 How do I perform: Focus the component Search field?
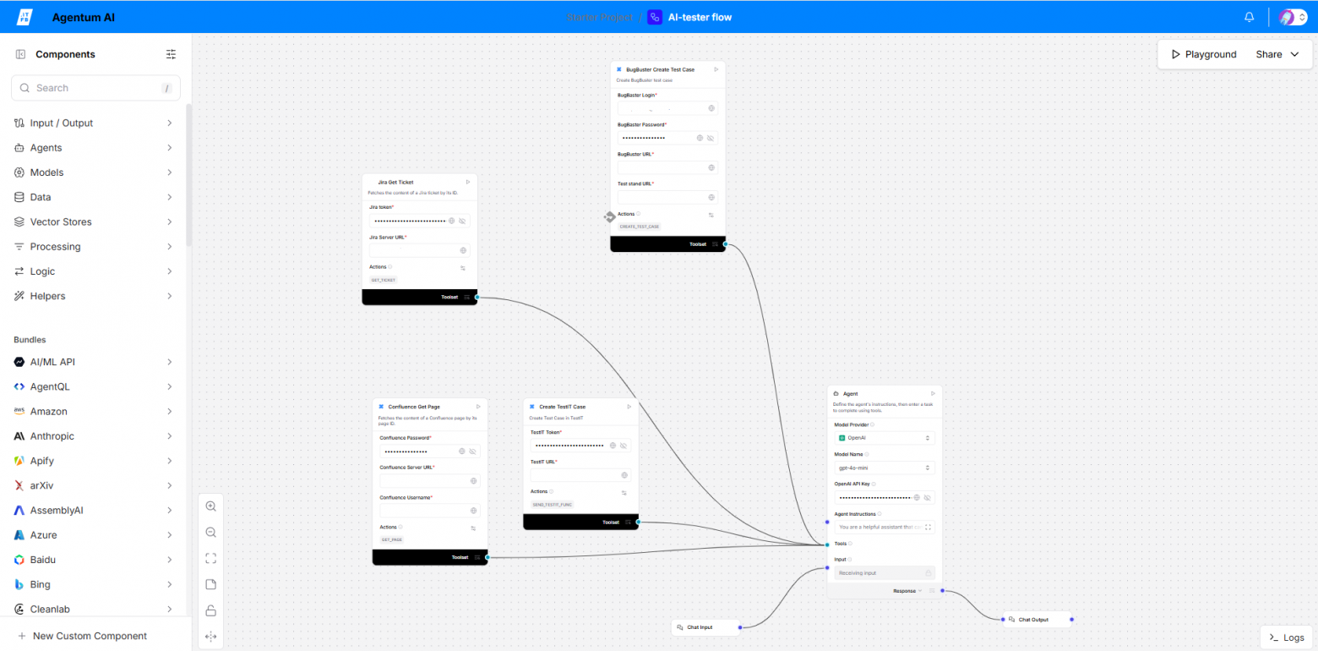point(95,88)
